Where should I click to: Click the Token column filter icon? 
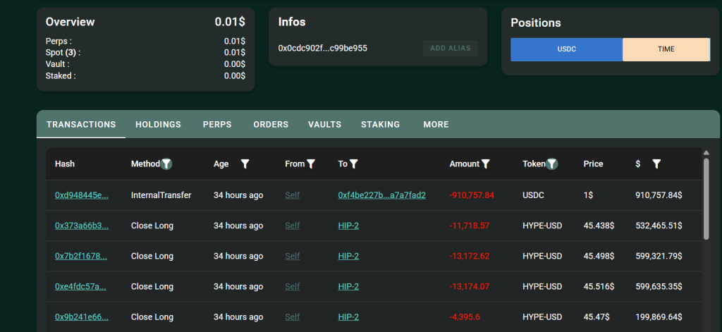coord(553,164)
